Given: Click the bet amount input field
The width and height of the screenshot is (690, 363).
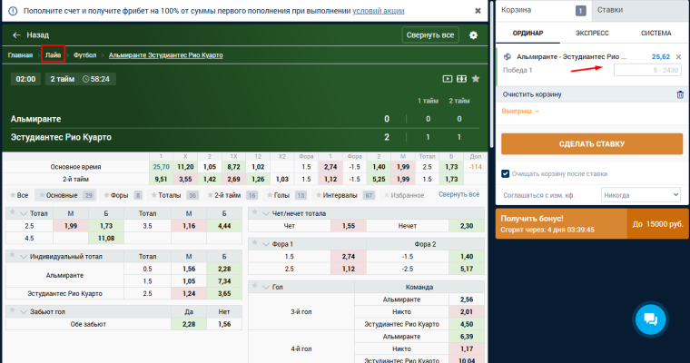Looking at the screenshot, I should point(647,70).
